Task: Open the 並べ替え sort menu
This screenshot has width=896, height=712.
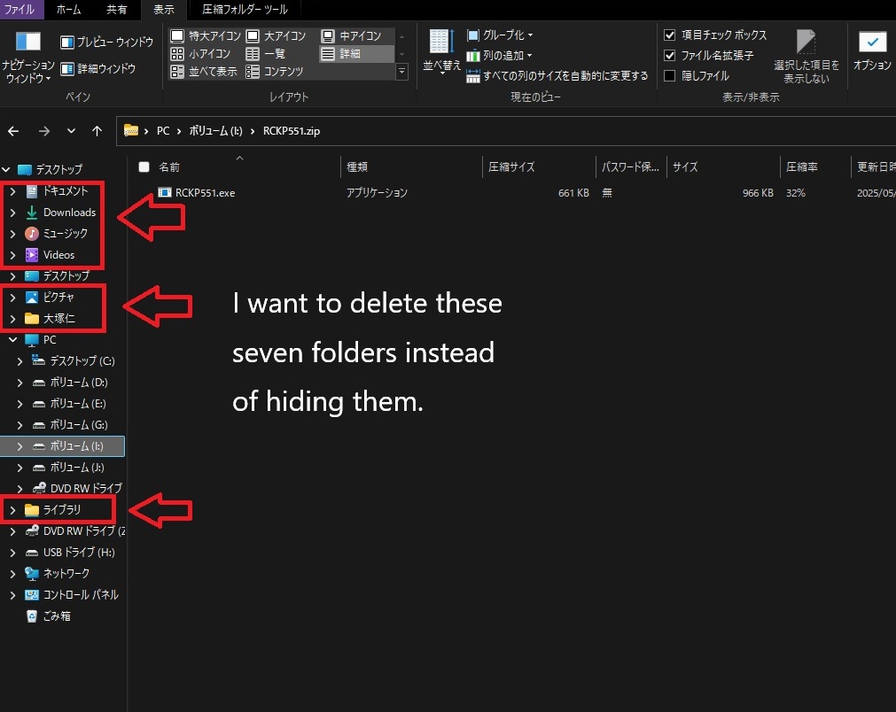Action: coord(441,51)
